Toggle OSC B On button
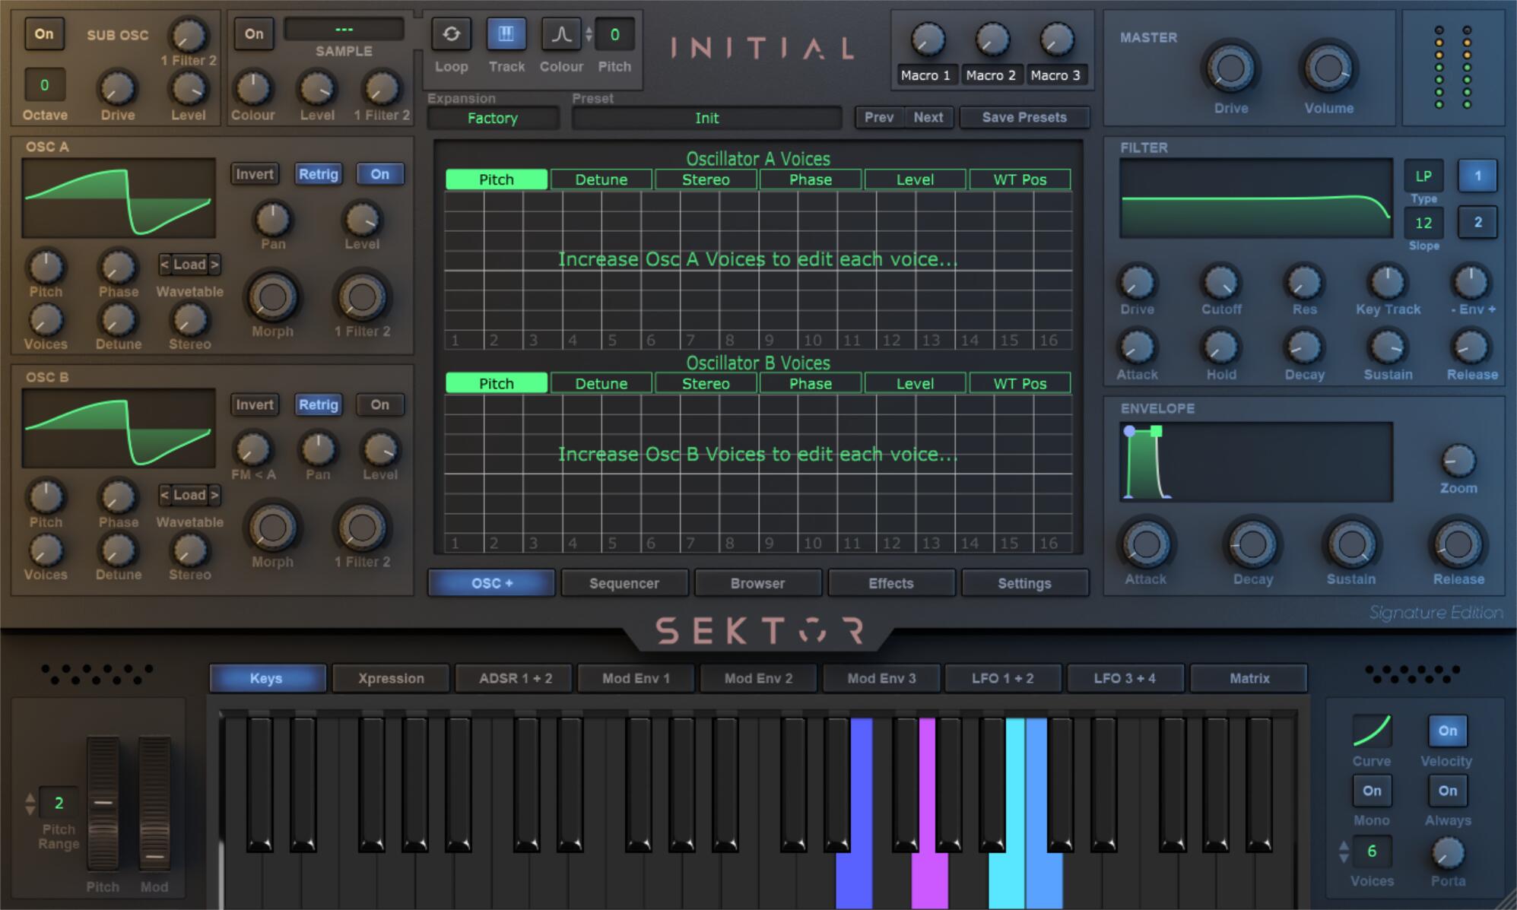 pos(379,404)
